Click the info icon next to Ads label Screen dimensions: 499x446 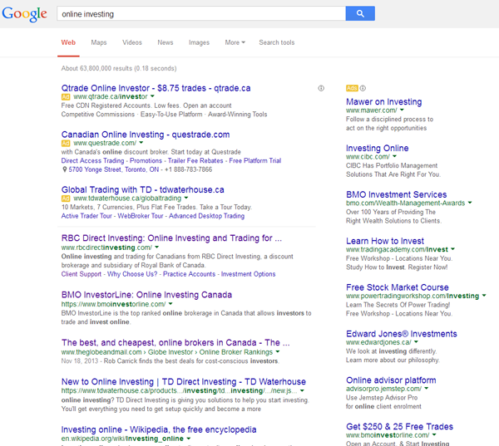coord(363,88)
